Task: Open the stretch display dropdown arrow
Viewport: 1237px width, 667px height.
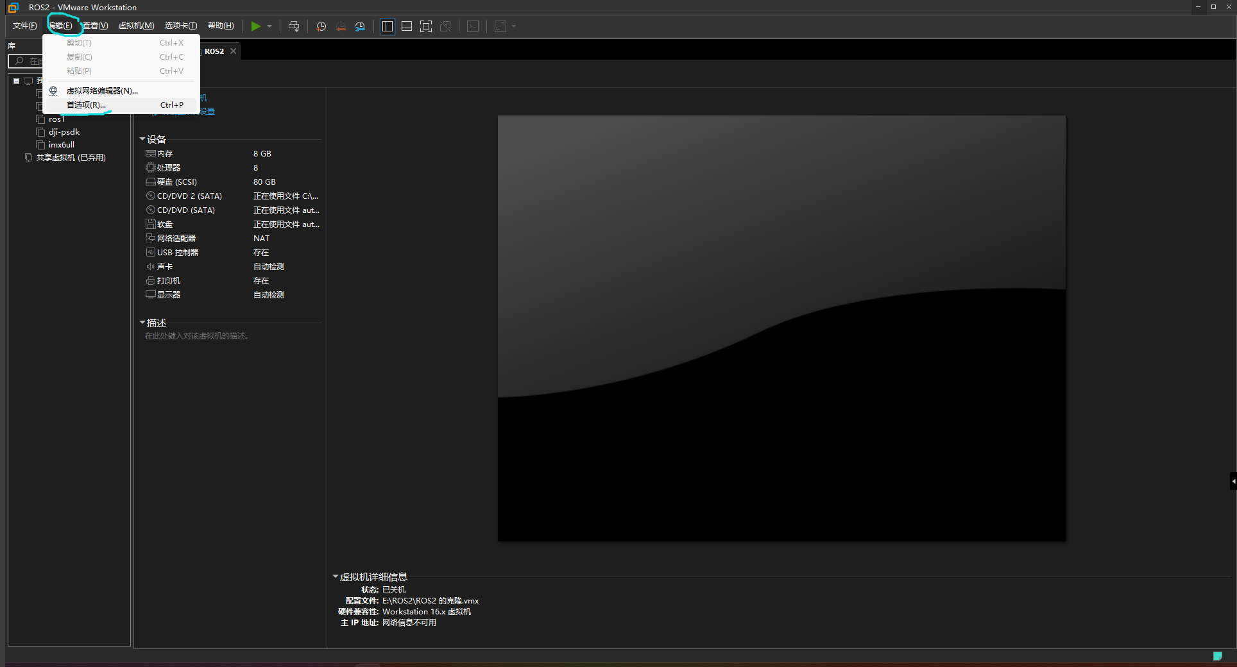Action: click(514, 26)
